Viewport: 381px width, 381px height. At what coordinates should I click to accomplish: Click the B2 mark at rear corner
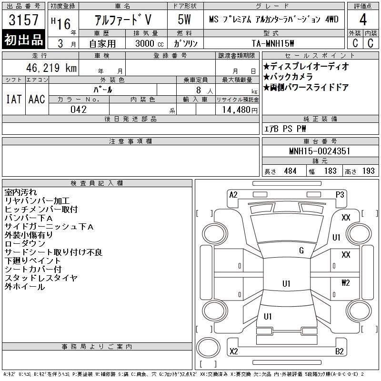(340, 351)
